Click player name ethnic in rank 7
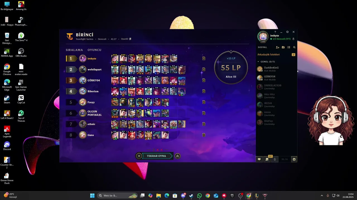 pyautogui.click(x=91, y=124)
